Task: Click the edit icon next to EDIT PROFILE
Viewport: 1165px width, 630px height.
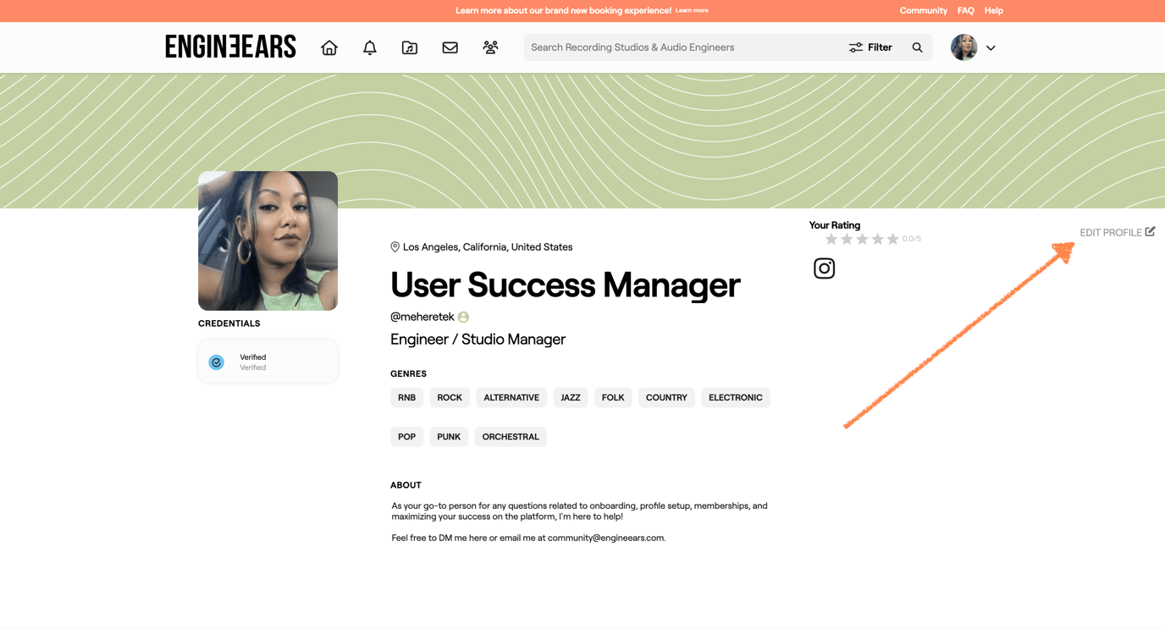Action: (1149, 231)
